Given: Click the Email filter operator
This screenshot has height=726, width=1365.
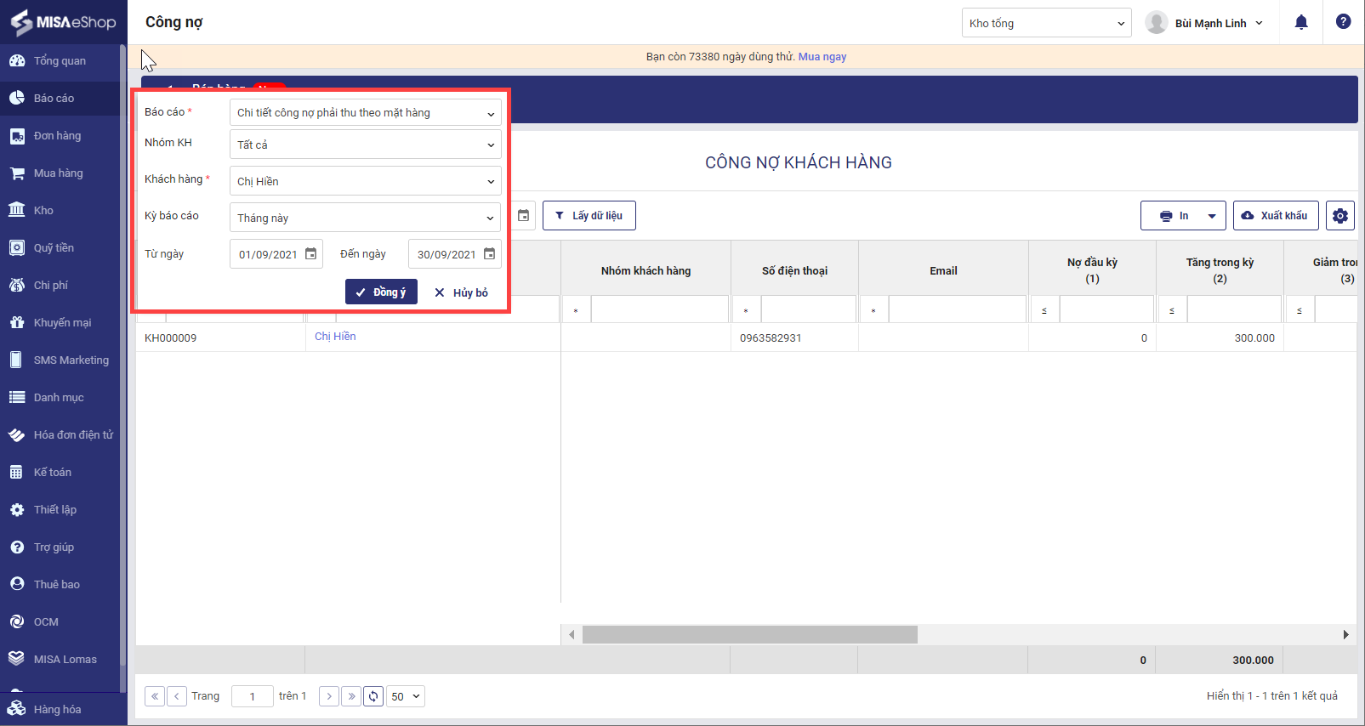Looking at the screenshot, I should click(873, 310).
